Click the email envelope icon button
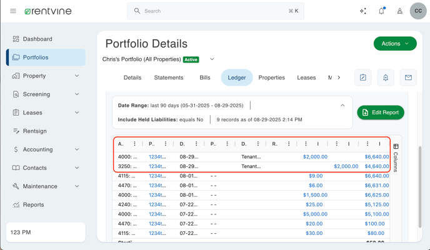The width and height of the screenshot is (430, 250). pos(408,77)
